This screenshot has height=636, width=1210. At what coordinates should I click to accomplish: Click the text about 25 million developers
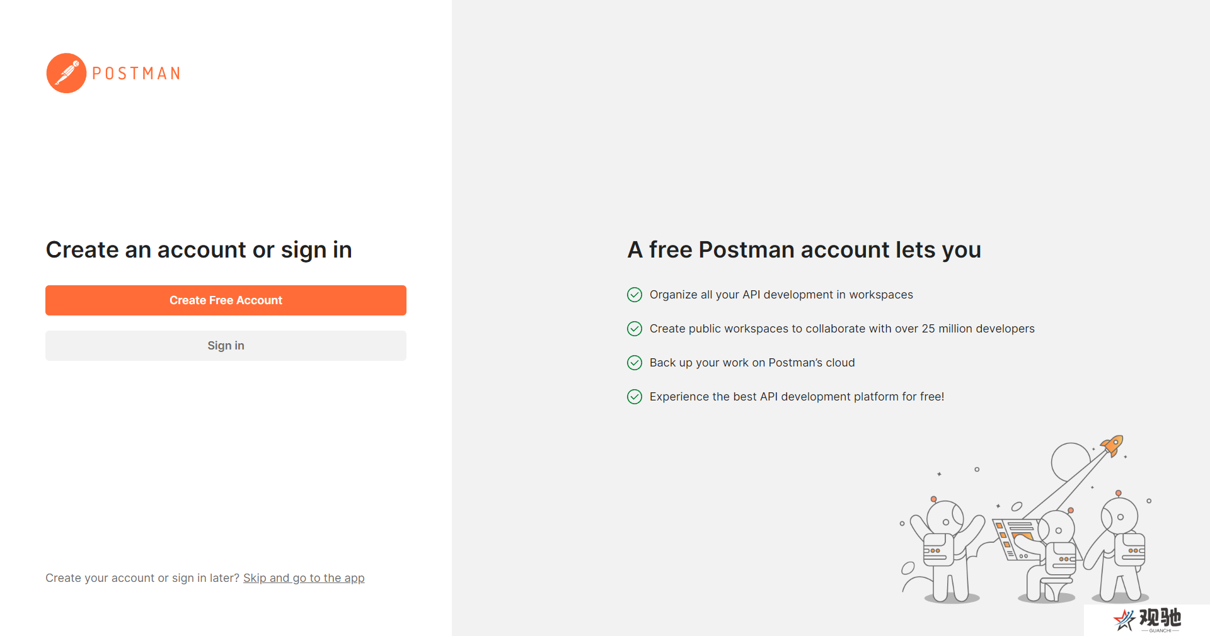click(x=842, y=329)
